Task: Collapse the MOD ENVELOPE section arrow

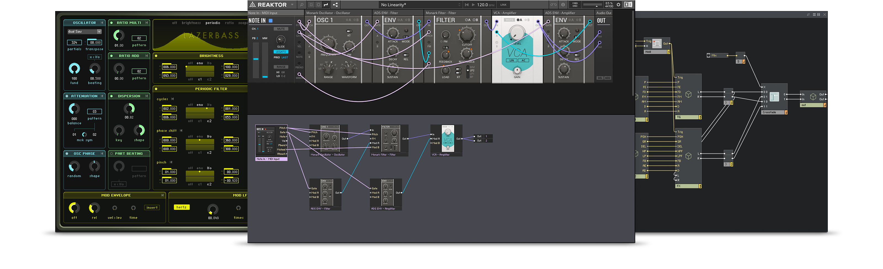Action: (x=162, y=195)
